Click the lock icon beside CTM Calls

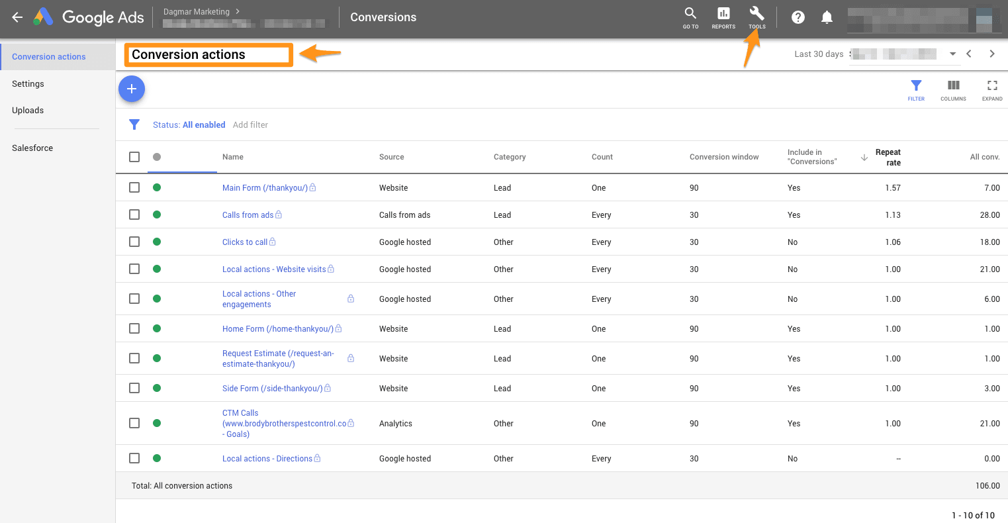click(x=351, y=423)
